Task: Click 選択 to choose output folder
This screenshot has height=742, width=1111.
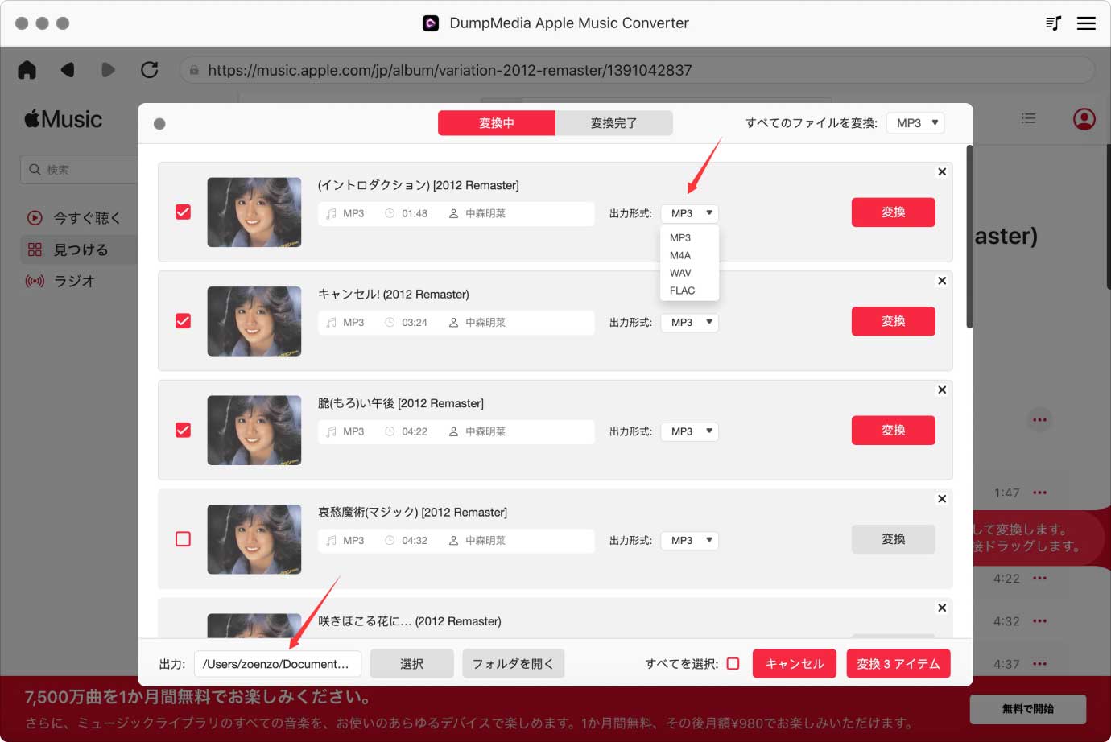Action: pos(412,664)
